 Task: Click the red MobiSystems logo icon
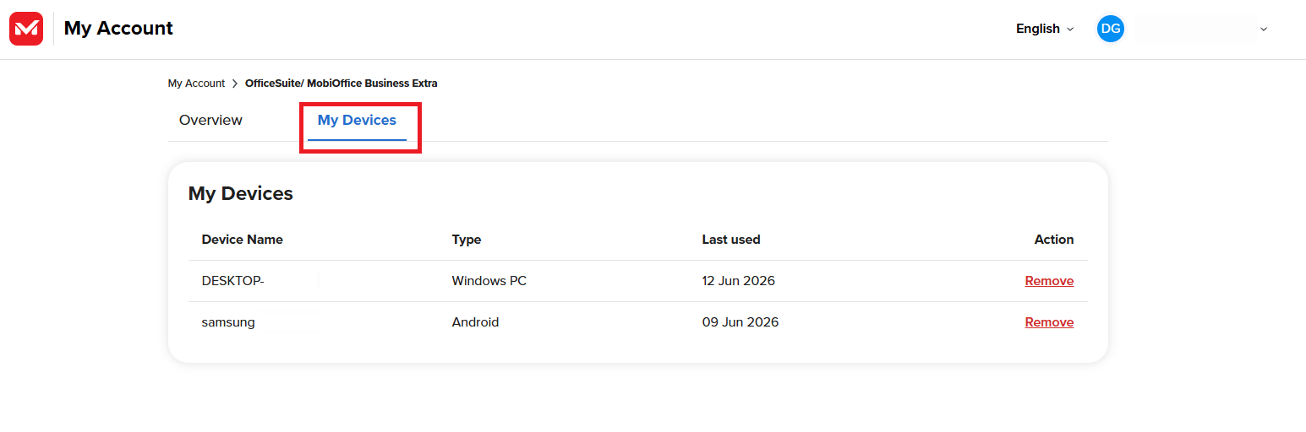coord(26,29)
